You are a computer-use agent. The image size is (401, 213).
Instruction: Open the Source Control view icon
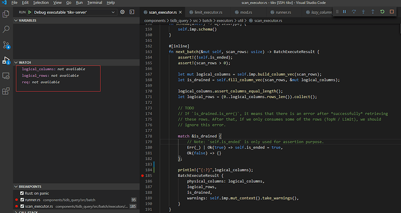click(x=6, y=45)
